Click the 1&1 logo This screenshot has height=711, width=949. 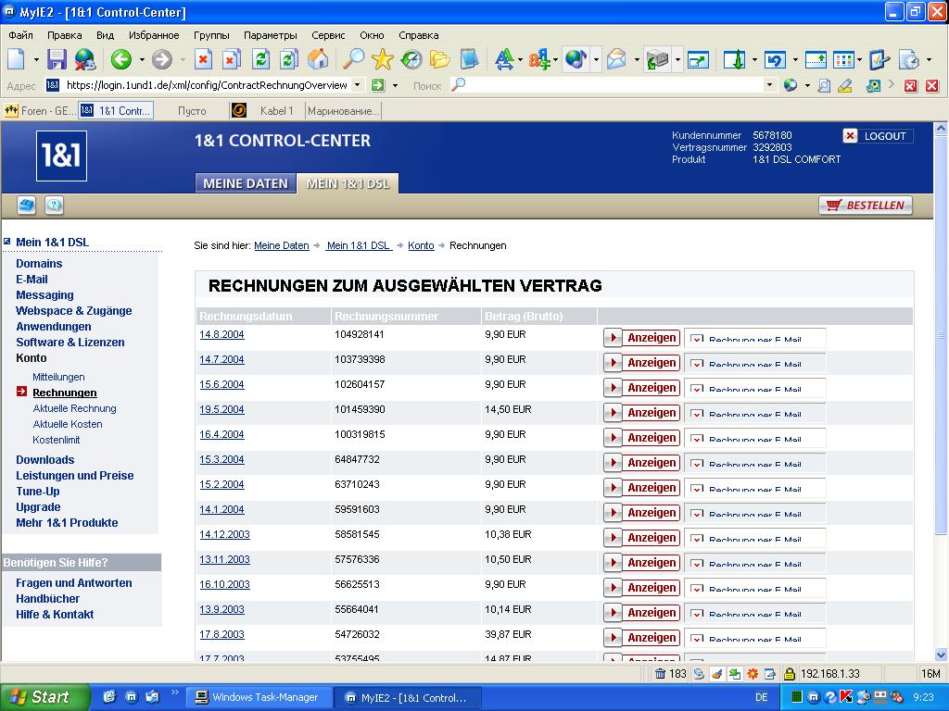61,156
